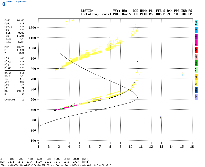This screenshot has height=167, width=205.
Task: Click station name Fortaleza, Brasil
Action: click(x=96, y=14)
